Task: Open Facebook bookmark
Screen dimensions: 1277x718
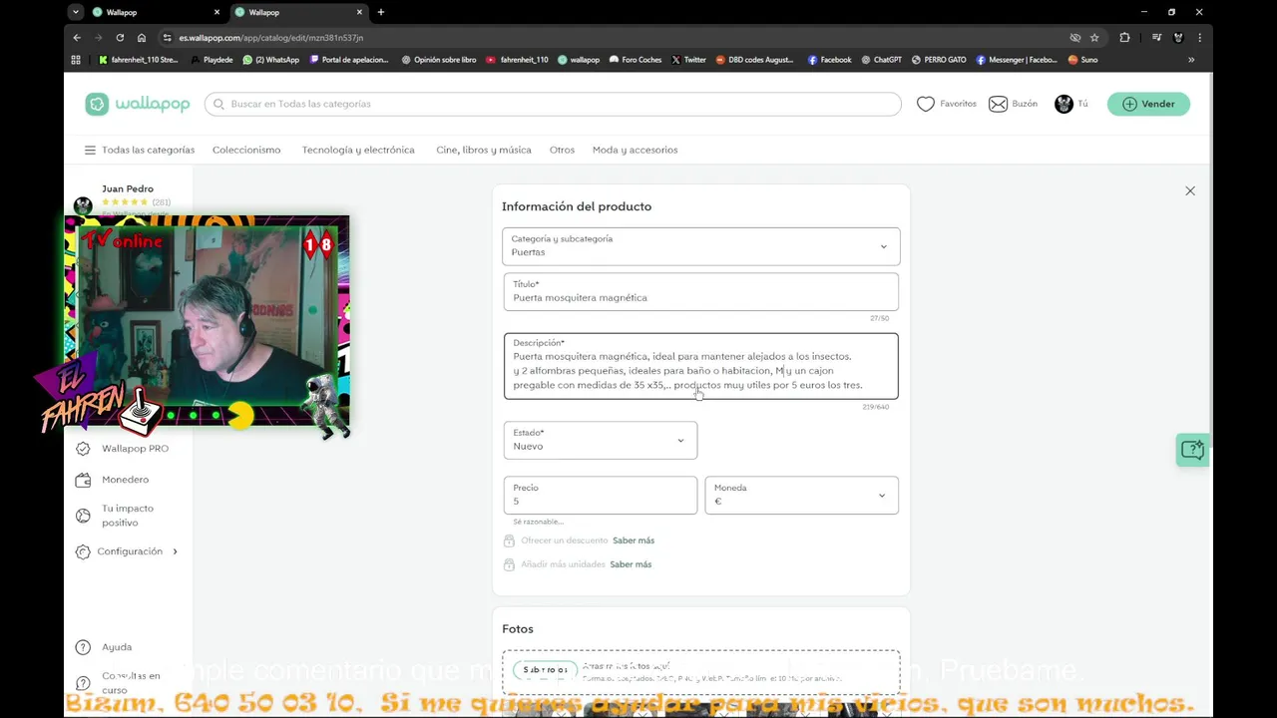Action: tap(829, 60)
